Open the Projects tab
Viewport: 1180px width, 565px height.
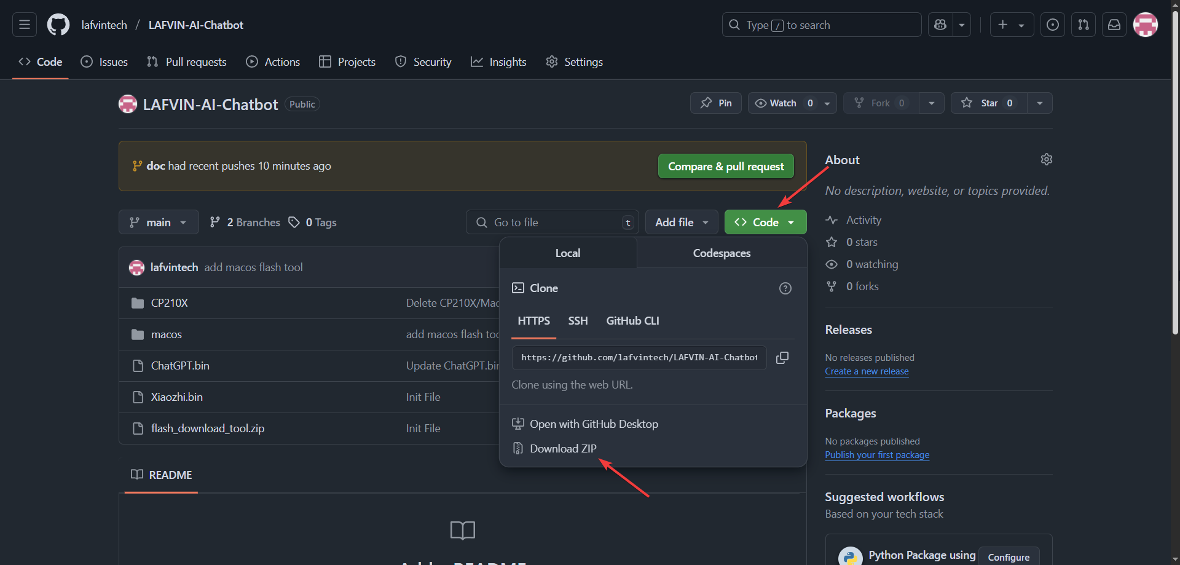(347, 62)
